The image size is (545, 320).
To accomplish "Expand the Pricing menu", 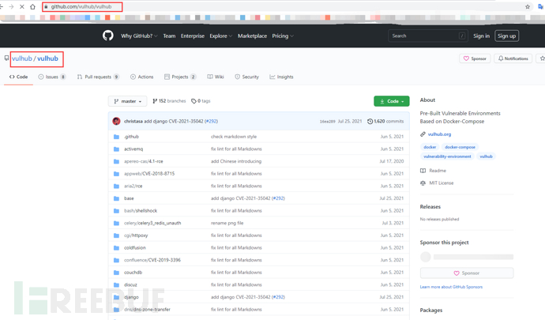I will click(x=283, y=36).
